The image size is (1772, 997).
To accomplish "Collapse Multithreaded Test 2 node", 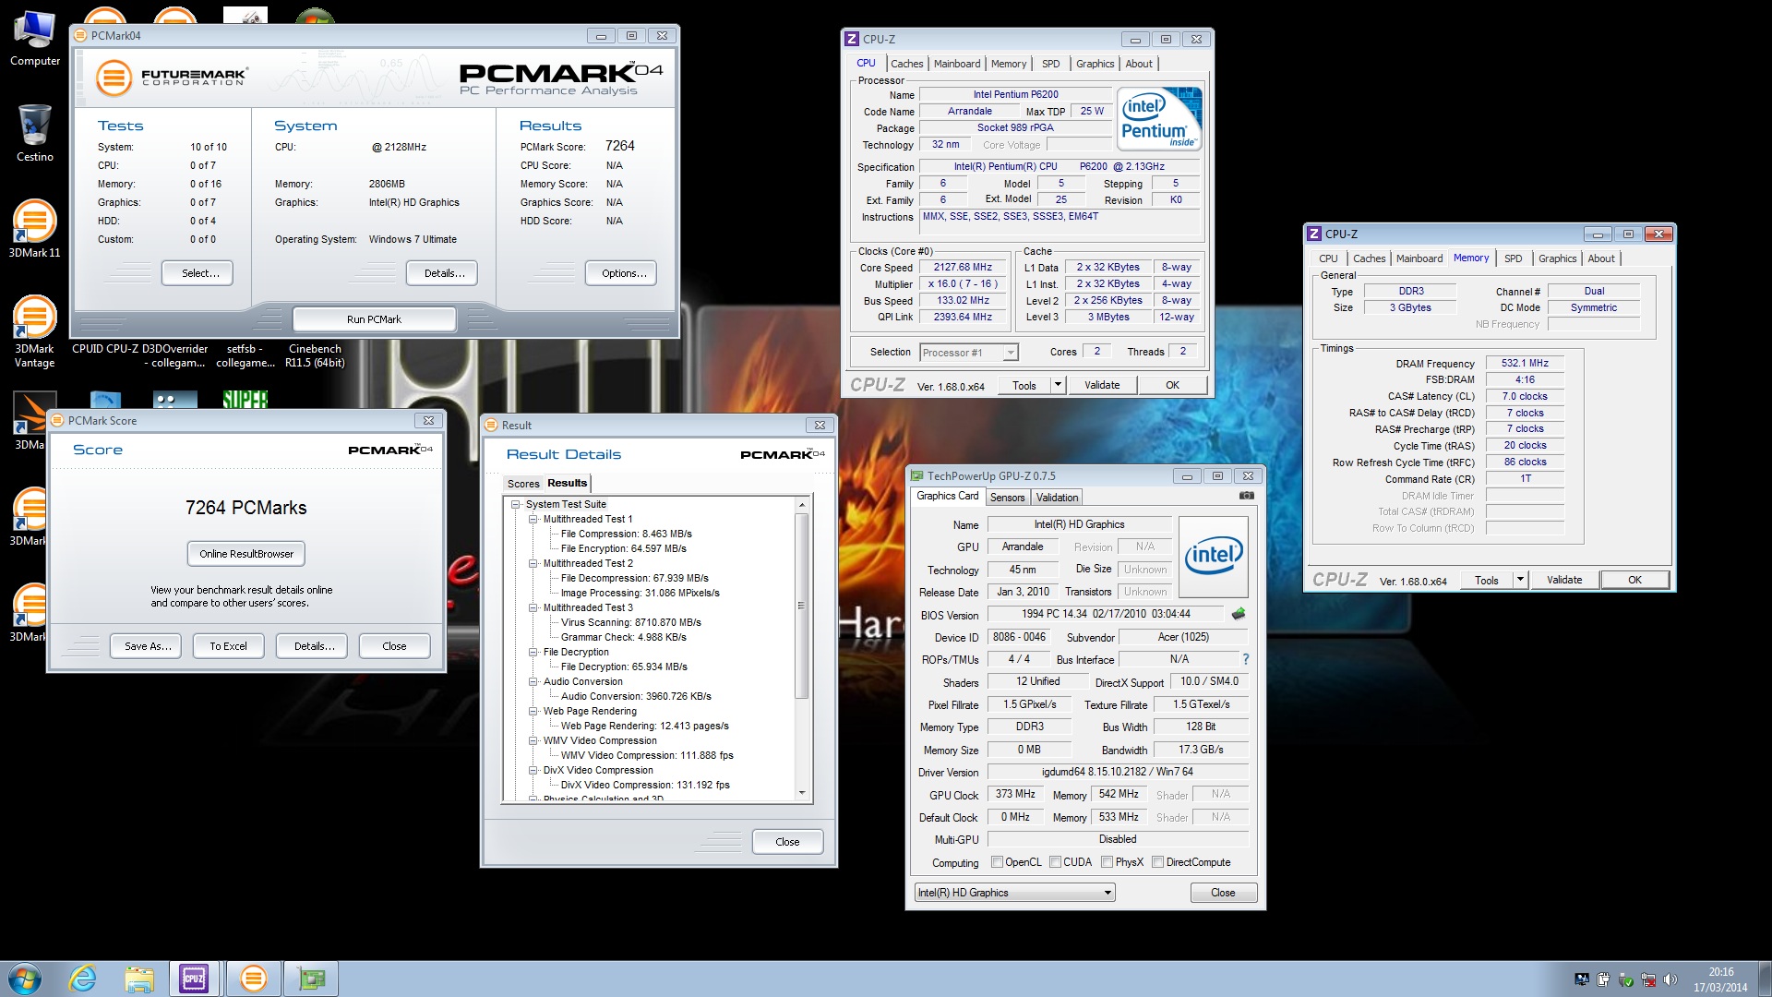I will pyautogui.click(x=533, y=563).
